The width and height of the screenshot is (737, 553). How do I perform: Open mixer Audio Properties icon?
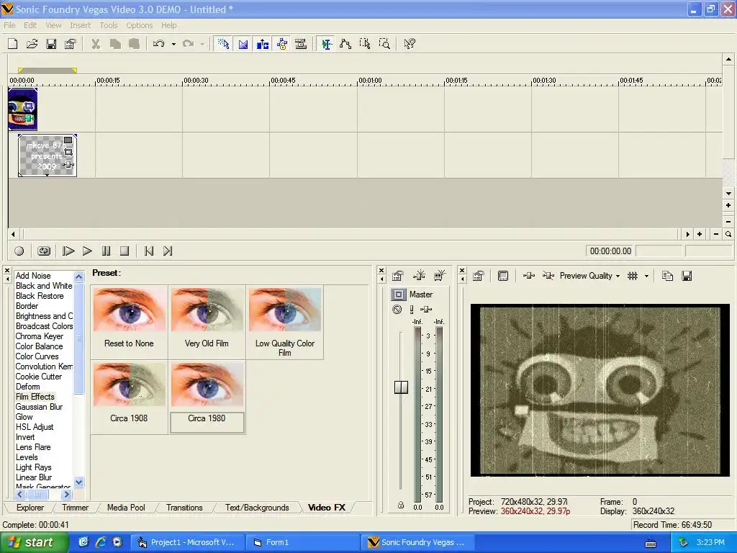(x=397, y=276)
